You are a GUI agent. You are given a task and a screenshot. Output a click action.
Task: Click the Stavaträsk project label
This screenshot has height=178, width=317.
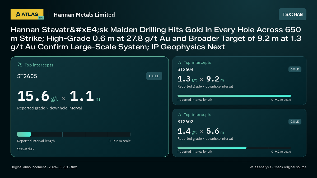coord(26,149)
